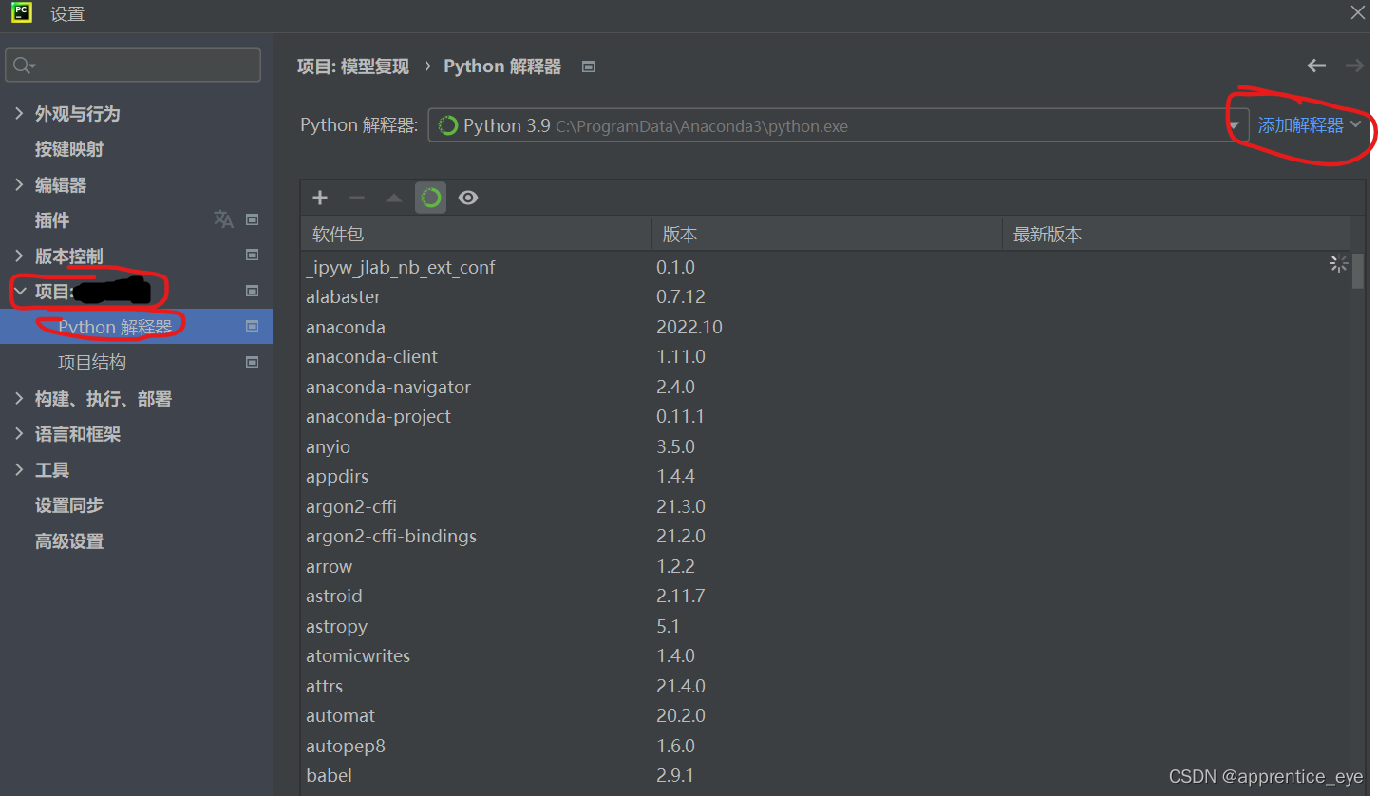This screenshot has height=796, width=1378.
Task: Select 按键映射 in settings sidebar
Action: [x=69, y=149]
